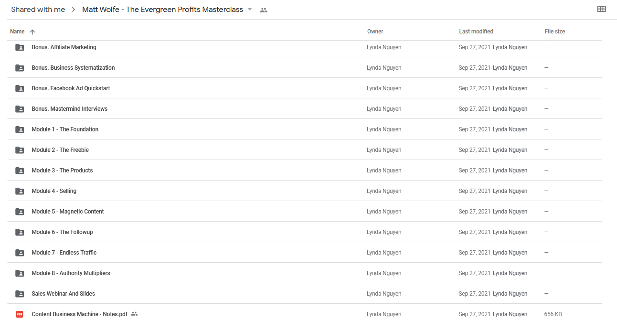Image resolution: width=617 pixels, height=320 pixels.
Task: Click the shared-people icon beside folder title
Action: tap(264, 10)
